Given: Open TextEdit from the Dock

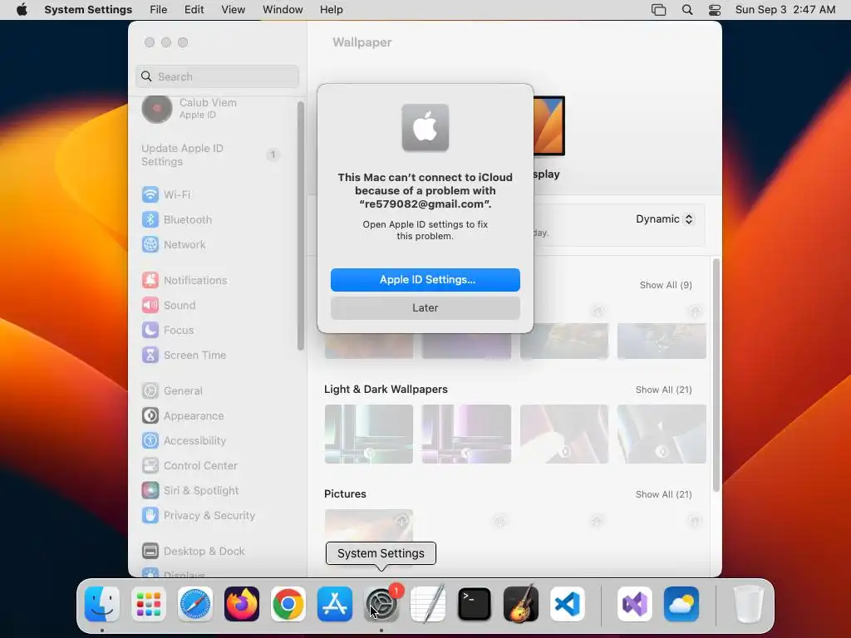Looking at the screenshot, I should (428, 604).
